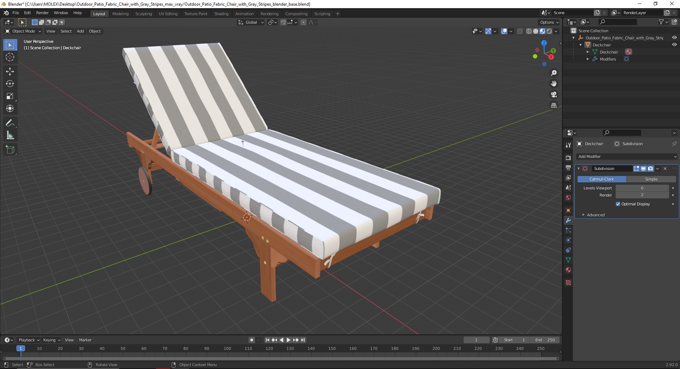Click the Render levels value field
Viewport: 680px width, 369px height.
tap(642, 195)
